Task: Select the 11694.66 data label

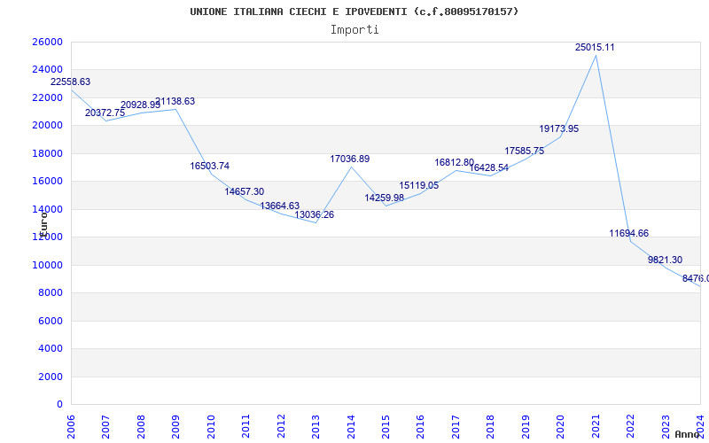Action: pyautogui.click(x=629, y=233)
